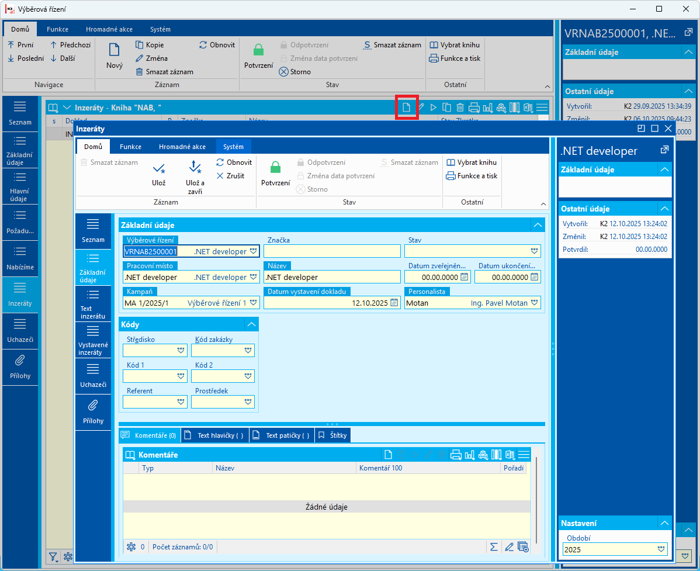Screen dimensions: 700x571
Task: Open Stav field dropdown
Action: (x=534, y=251)
